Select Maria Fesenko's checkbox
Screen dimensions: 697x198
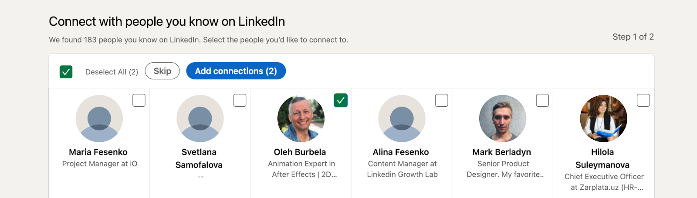(x=139, y=101)
